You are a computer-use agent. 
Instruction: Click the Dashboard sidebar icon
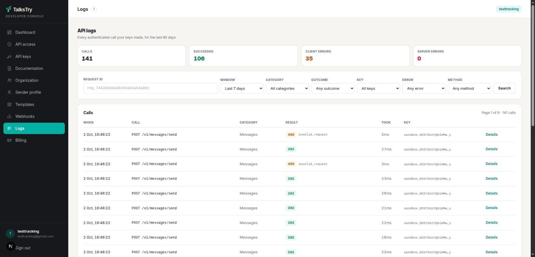pyautogui.click(x=9, y=32)
